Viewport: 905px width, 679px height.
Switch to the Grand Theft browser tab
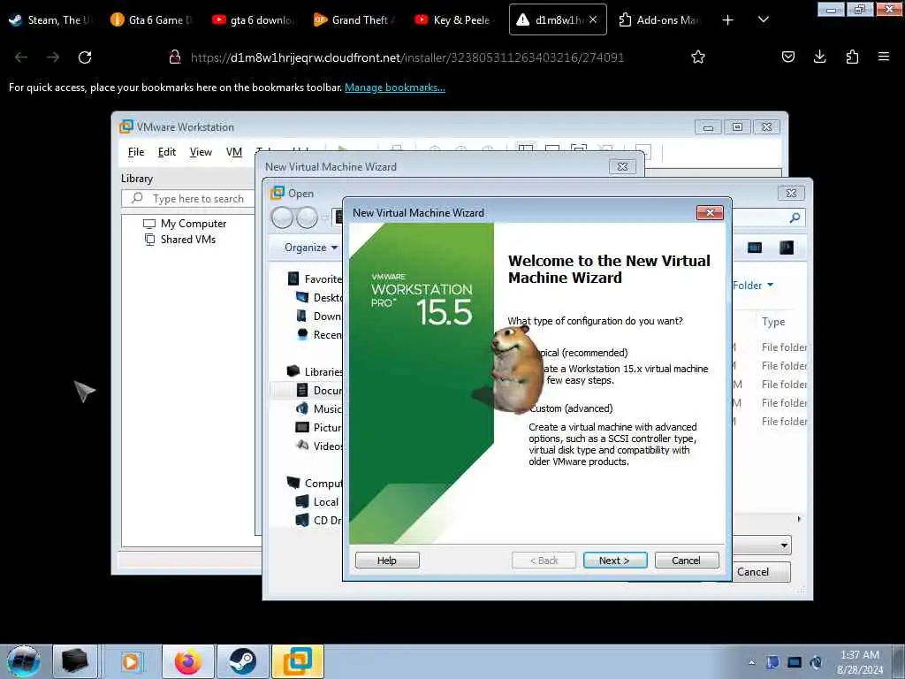click(355, 20)
